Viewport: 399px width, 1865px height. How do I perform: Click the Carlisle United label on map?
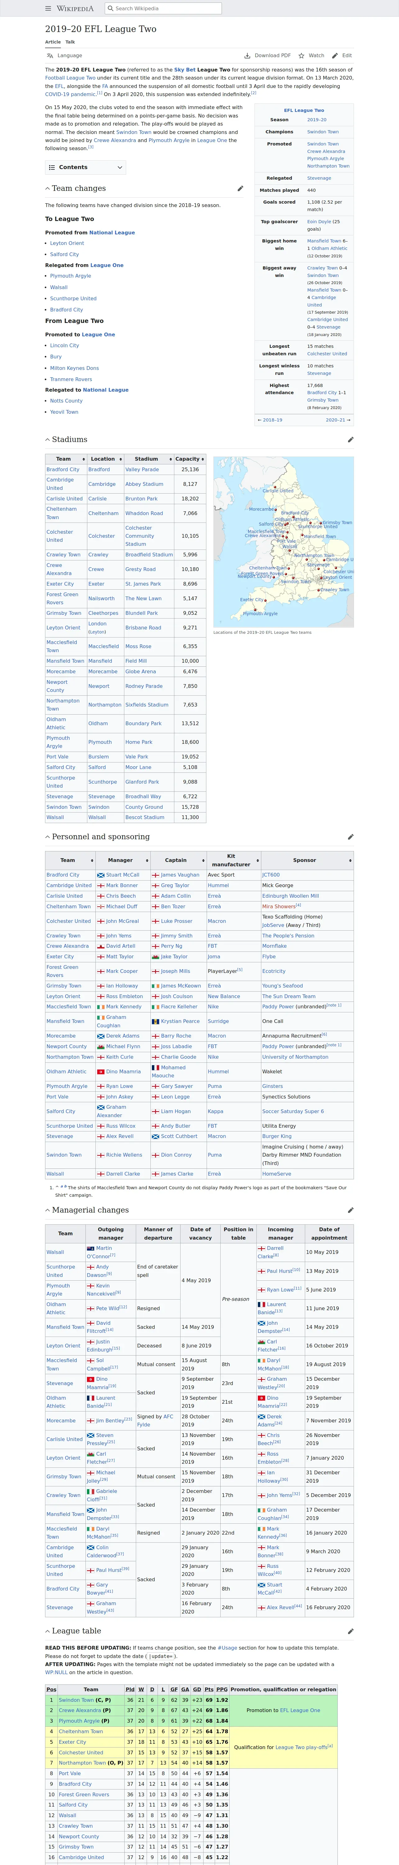click(x=278, y=490)
